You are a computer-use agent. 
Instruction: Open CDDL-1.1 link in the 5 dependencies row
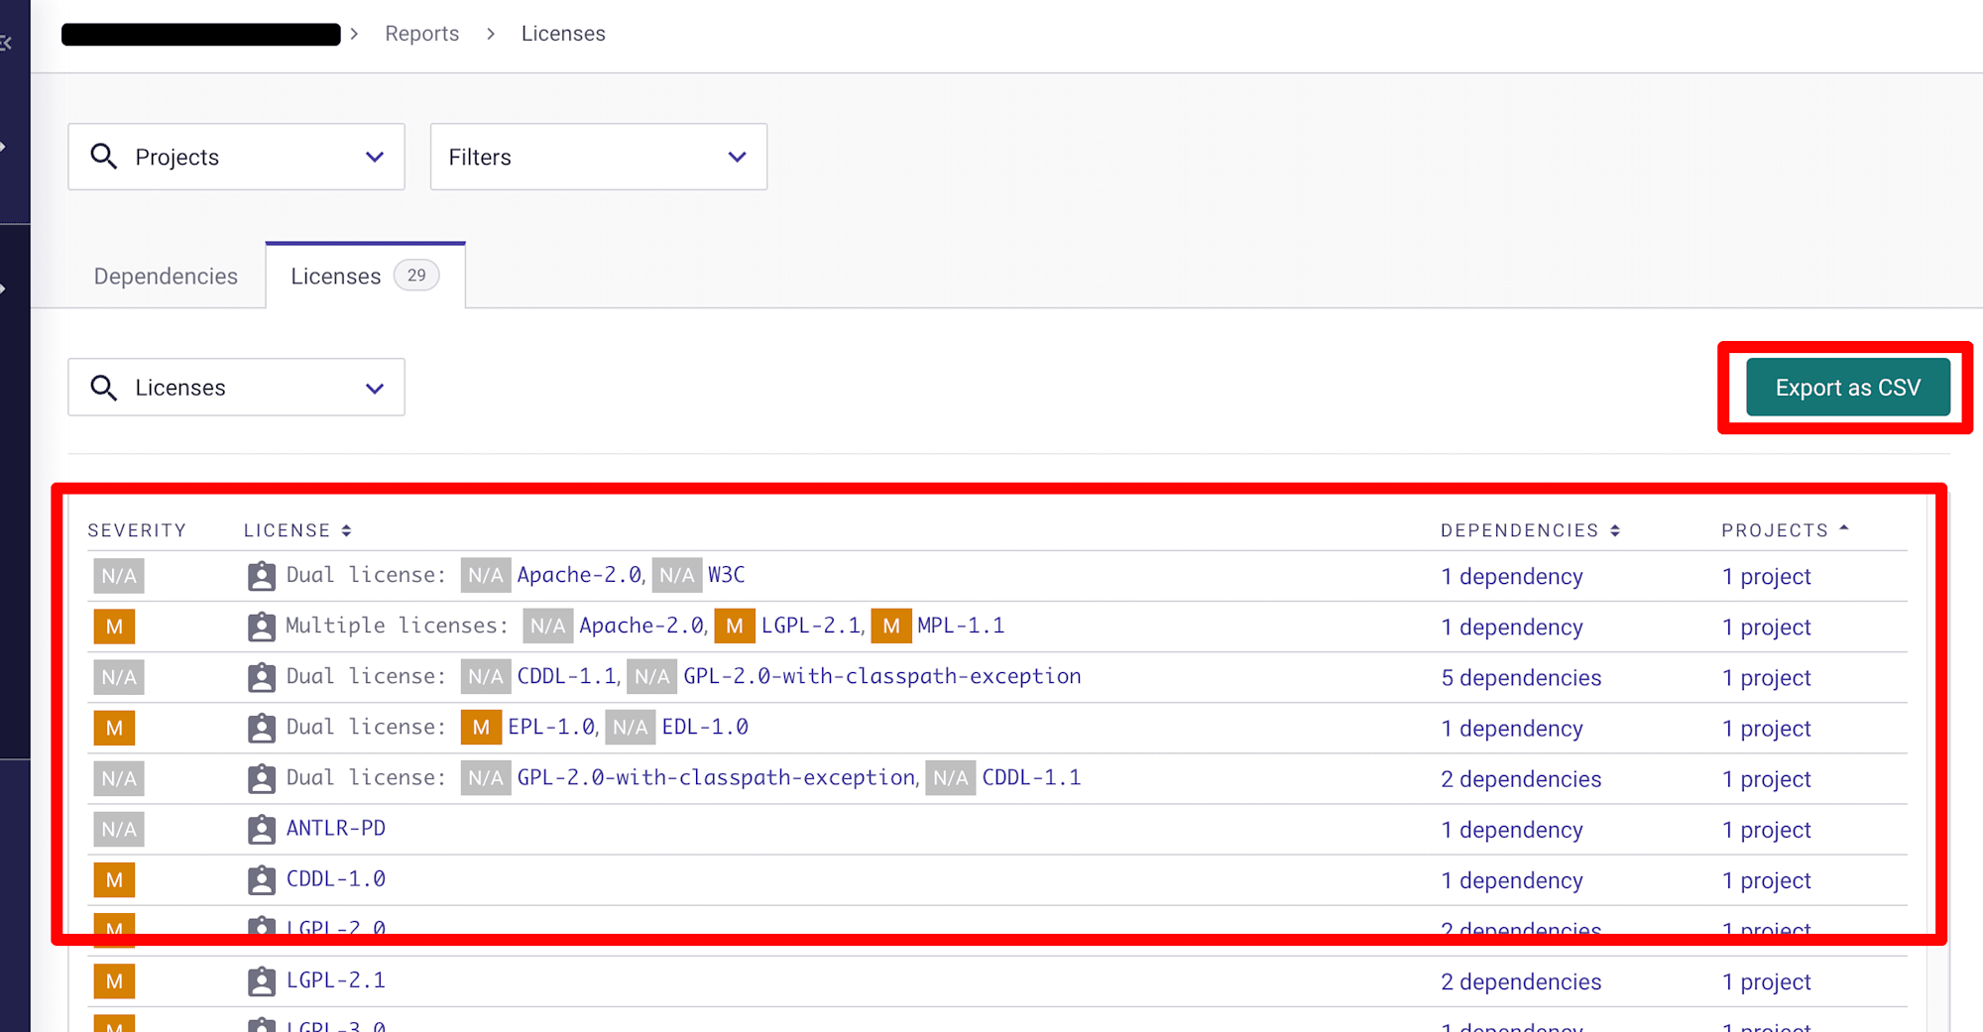(x=567, y=676)
